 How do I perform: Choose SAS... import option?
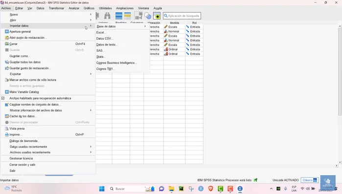pos(101,50)
